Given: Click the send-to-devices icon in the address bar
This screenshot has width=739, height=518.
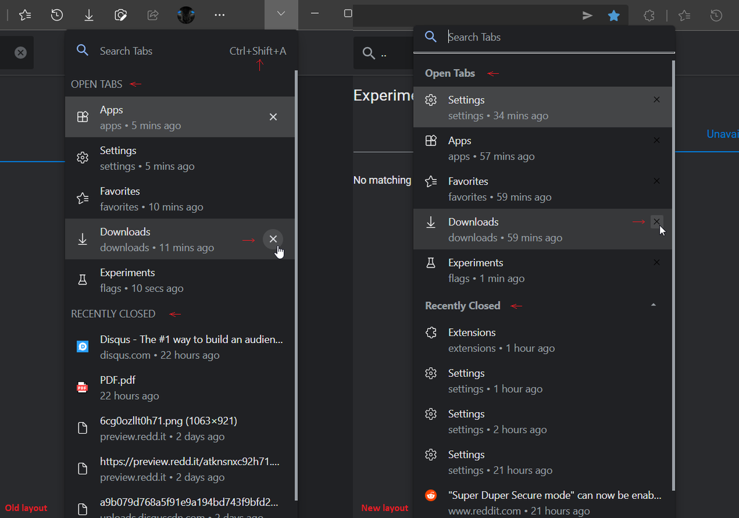Looking at the screenshot, I should [x=587, y=15].
